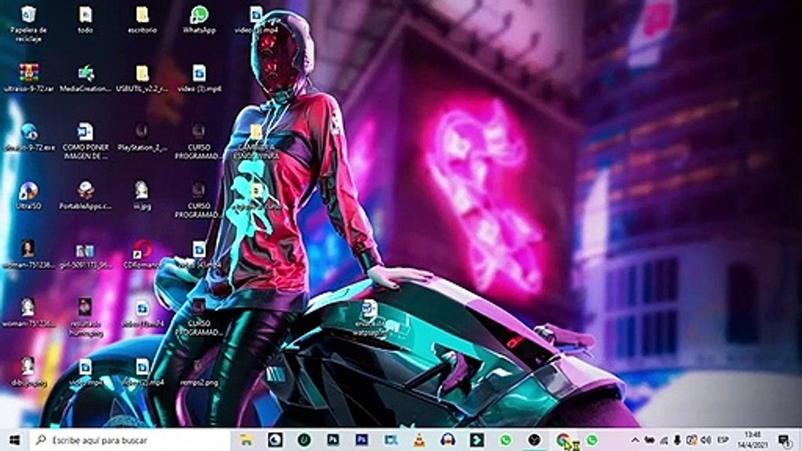Open the clock showing 13:48
The height and width of the screenshot is (451, 802).
tap(754, 440)
